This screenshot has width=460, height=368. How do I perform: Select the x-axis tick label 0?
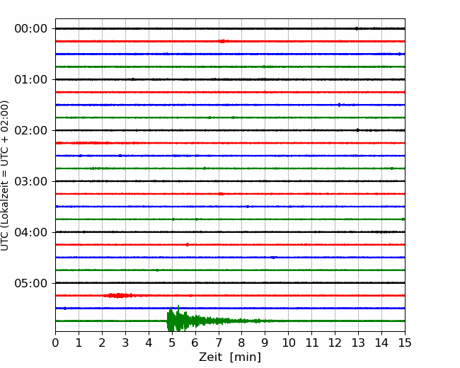pyautogui.click(x=55, y=343)
